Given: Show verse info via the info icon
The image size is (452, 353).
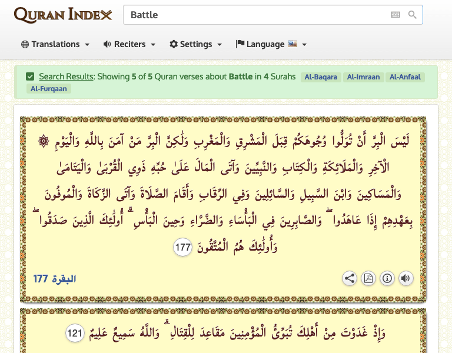Looking at the screenshot, I should tap(387, 278).
